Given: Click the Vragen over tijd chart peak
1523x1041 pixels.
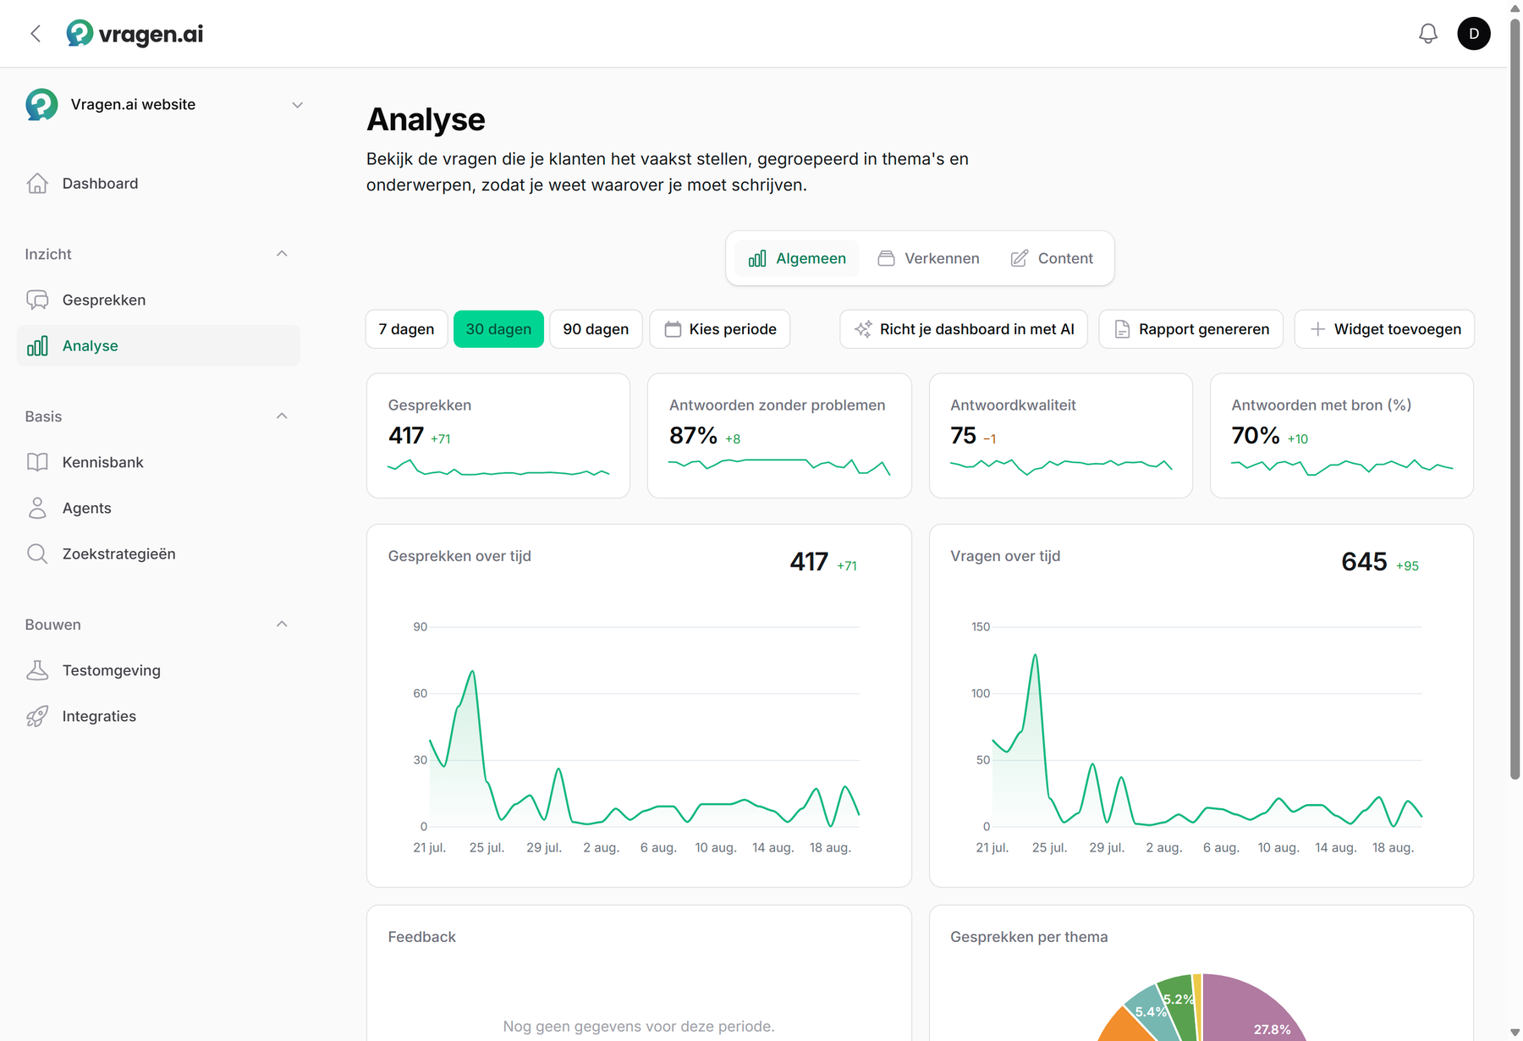Looking at the screenshot, I should point(1035,655).
